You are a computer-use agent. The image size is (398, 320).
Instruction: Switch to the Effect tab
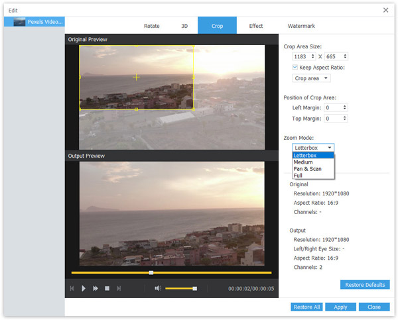coord(256,26)
